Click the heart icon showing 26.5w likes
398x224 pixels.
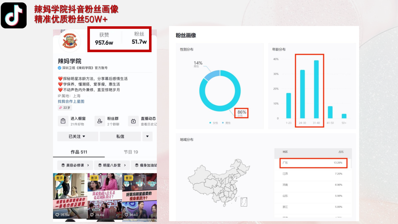point(57,215)
